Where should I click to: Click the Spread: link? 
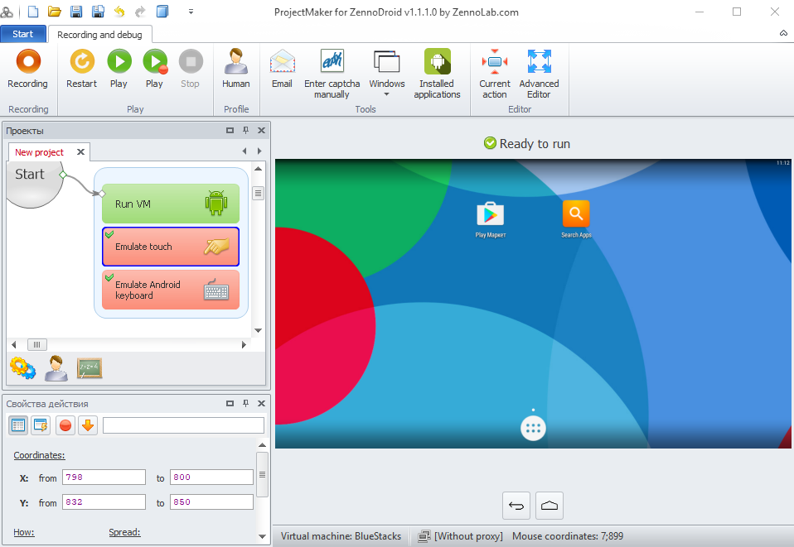pyautogui.click(x=124, y=532)
